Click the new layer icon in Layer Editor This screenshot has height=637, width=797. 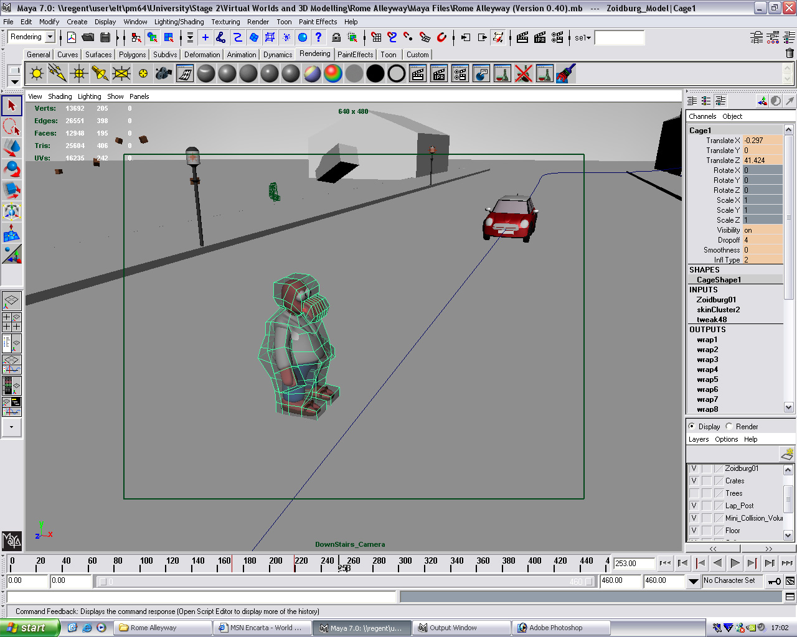tap(787, 454)
